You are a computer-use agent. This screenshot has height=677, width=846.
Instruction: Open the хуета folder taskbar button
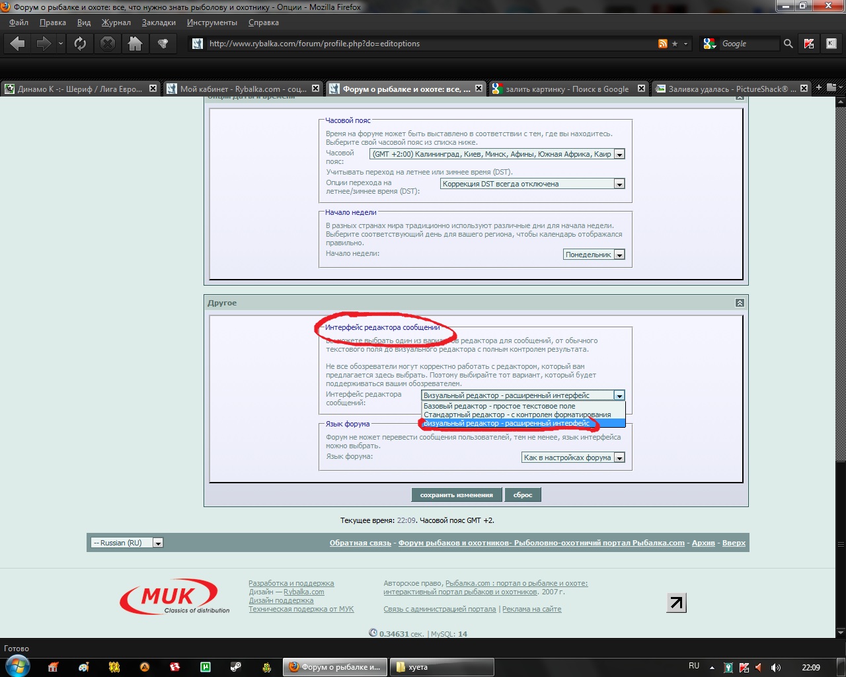442,667
